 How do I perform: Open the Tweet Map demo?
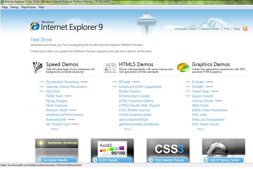click(x=201, y=91)
